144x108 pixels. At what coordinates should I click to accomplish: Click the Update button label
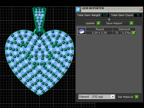[90, 23]
